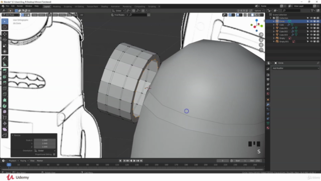Switch to the Sculpting workspace tab
321x181 pixels.
coord(68,7)
